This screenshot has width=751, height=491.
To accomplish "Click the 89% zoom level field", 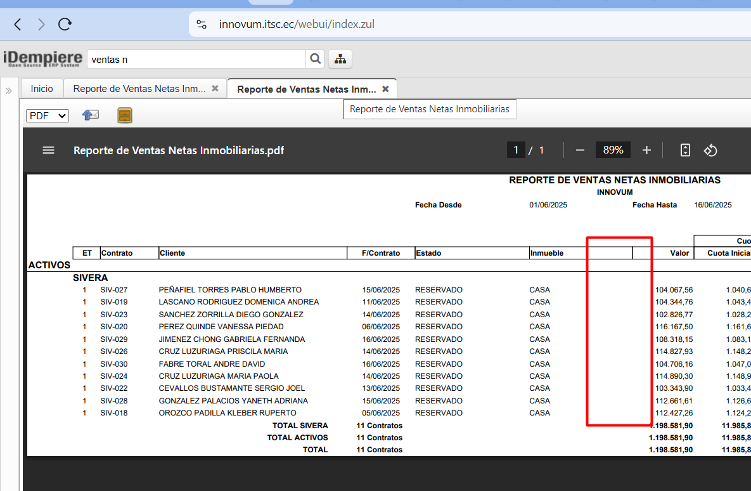I will click(x=613, y=150).
